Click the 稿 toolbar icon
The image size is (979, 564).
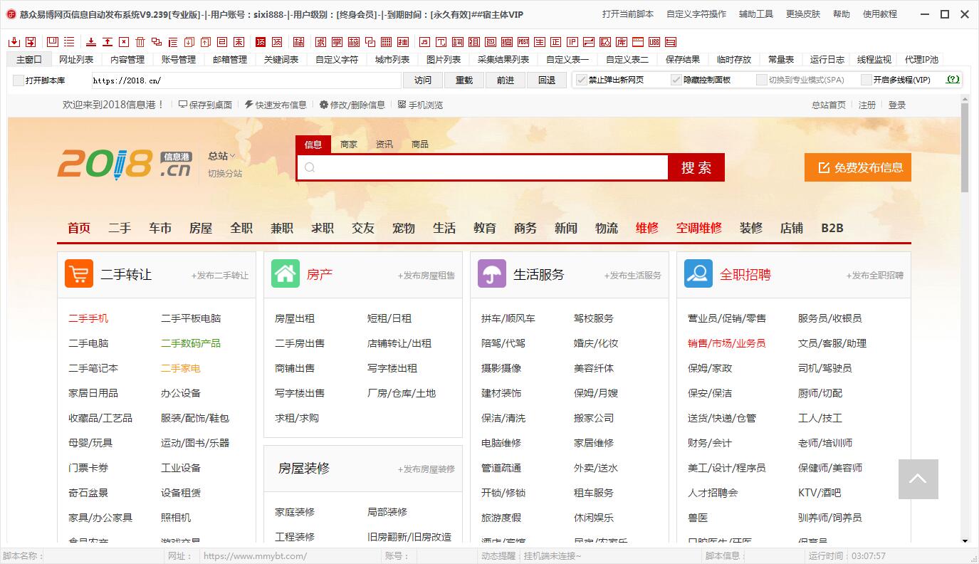298,42
